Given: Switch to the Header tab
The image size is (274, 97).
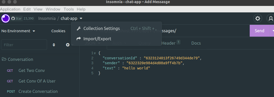Looking at the screenshot, I should (x=171, y=43).
